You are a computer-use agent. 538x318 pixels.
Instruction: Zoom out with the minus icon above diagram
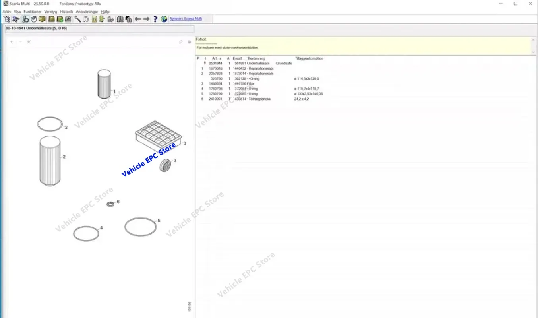click(20, 42)
